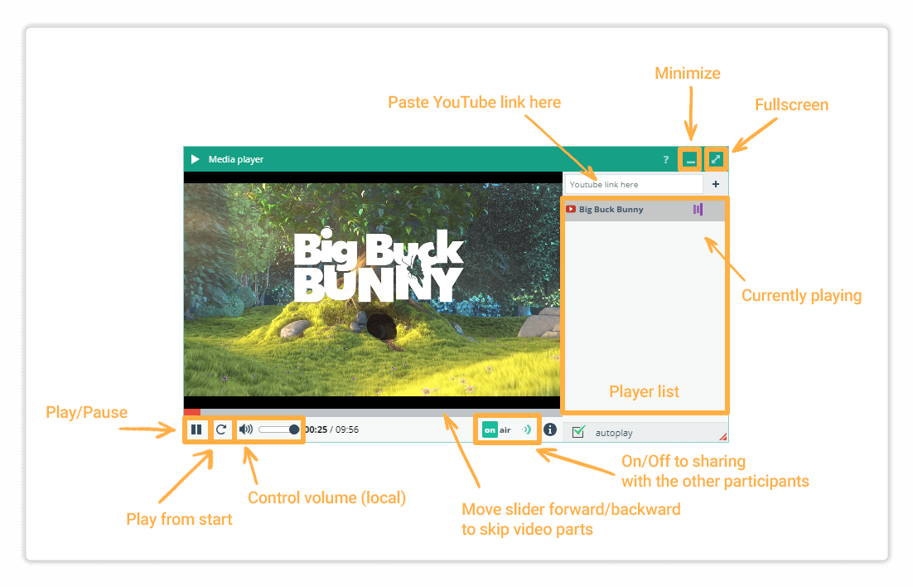Adjust the local volume slider
Screen dimensions: 913x587
coord(279,429)
